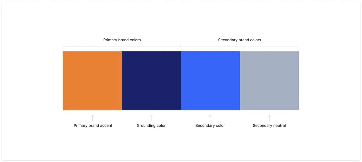This screenshot has width=362, height=162.
Task: Click the arrow above the Grounding color label
Action: point(151,118)
